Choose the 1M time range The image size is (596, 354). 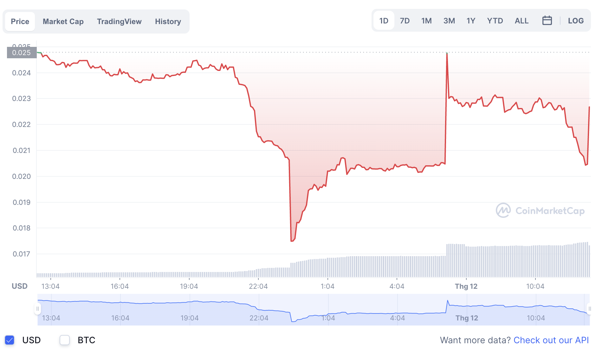pos(426,21)
